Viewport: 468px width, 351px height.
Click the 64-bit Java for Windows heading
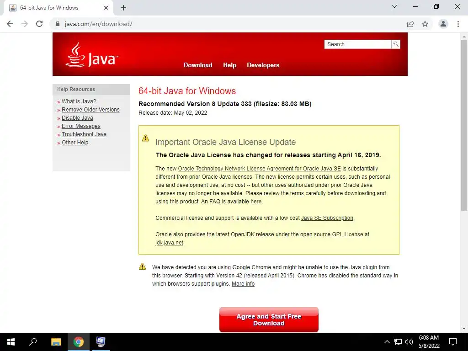click(x=187, y=91)
